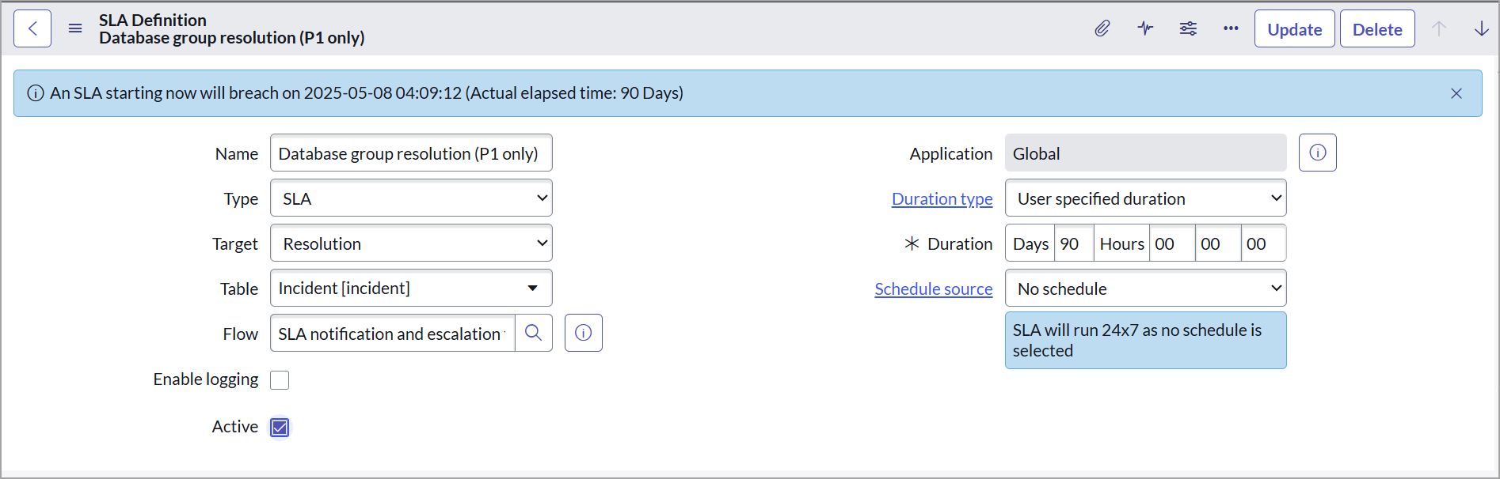Look up Flow using magnifier icon
Viewport: 1500px width, 479px height.
[x=534, y=333]
